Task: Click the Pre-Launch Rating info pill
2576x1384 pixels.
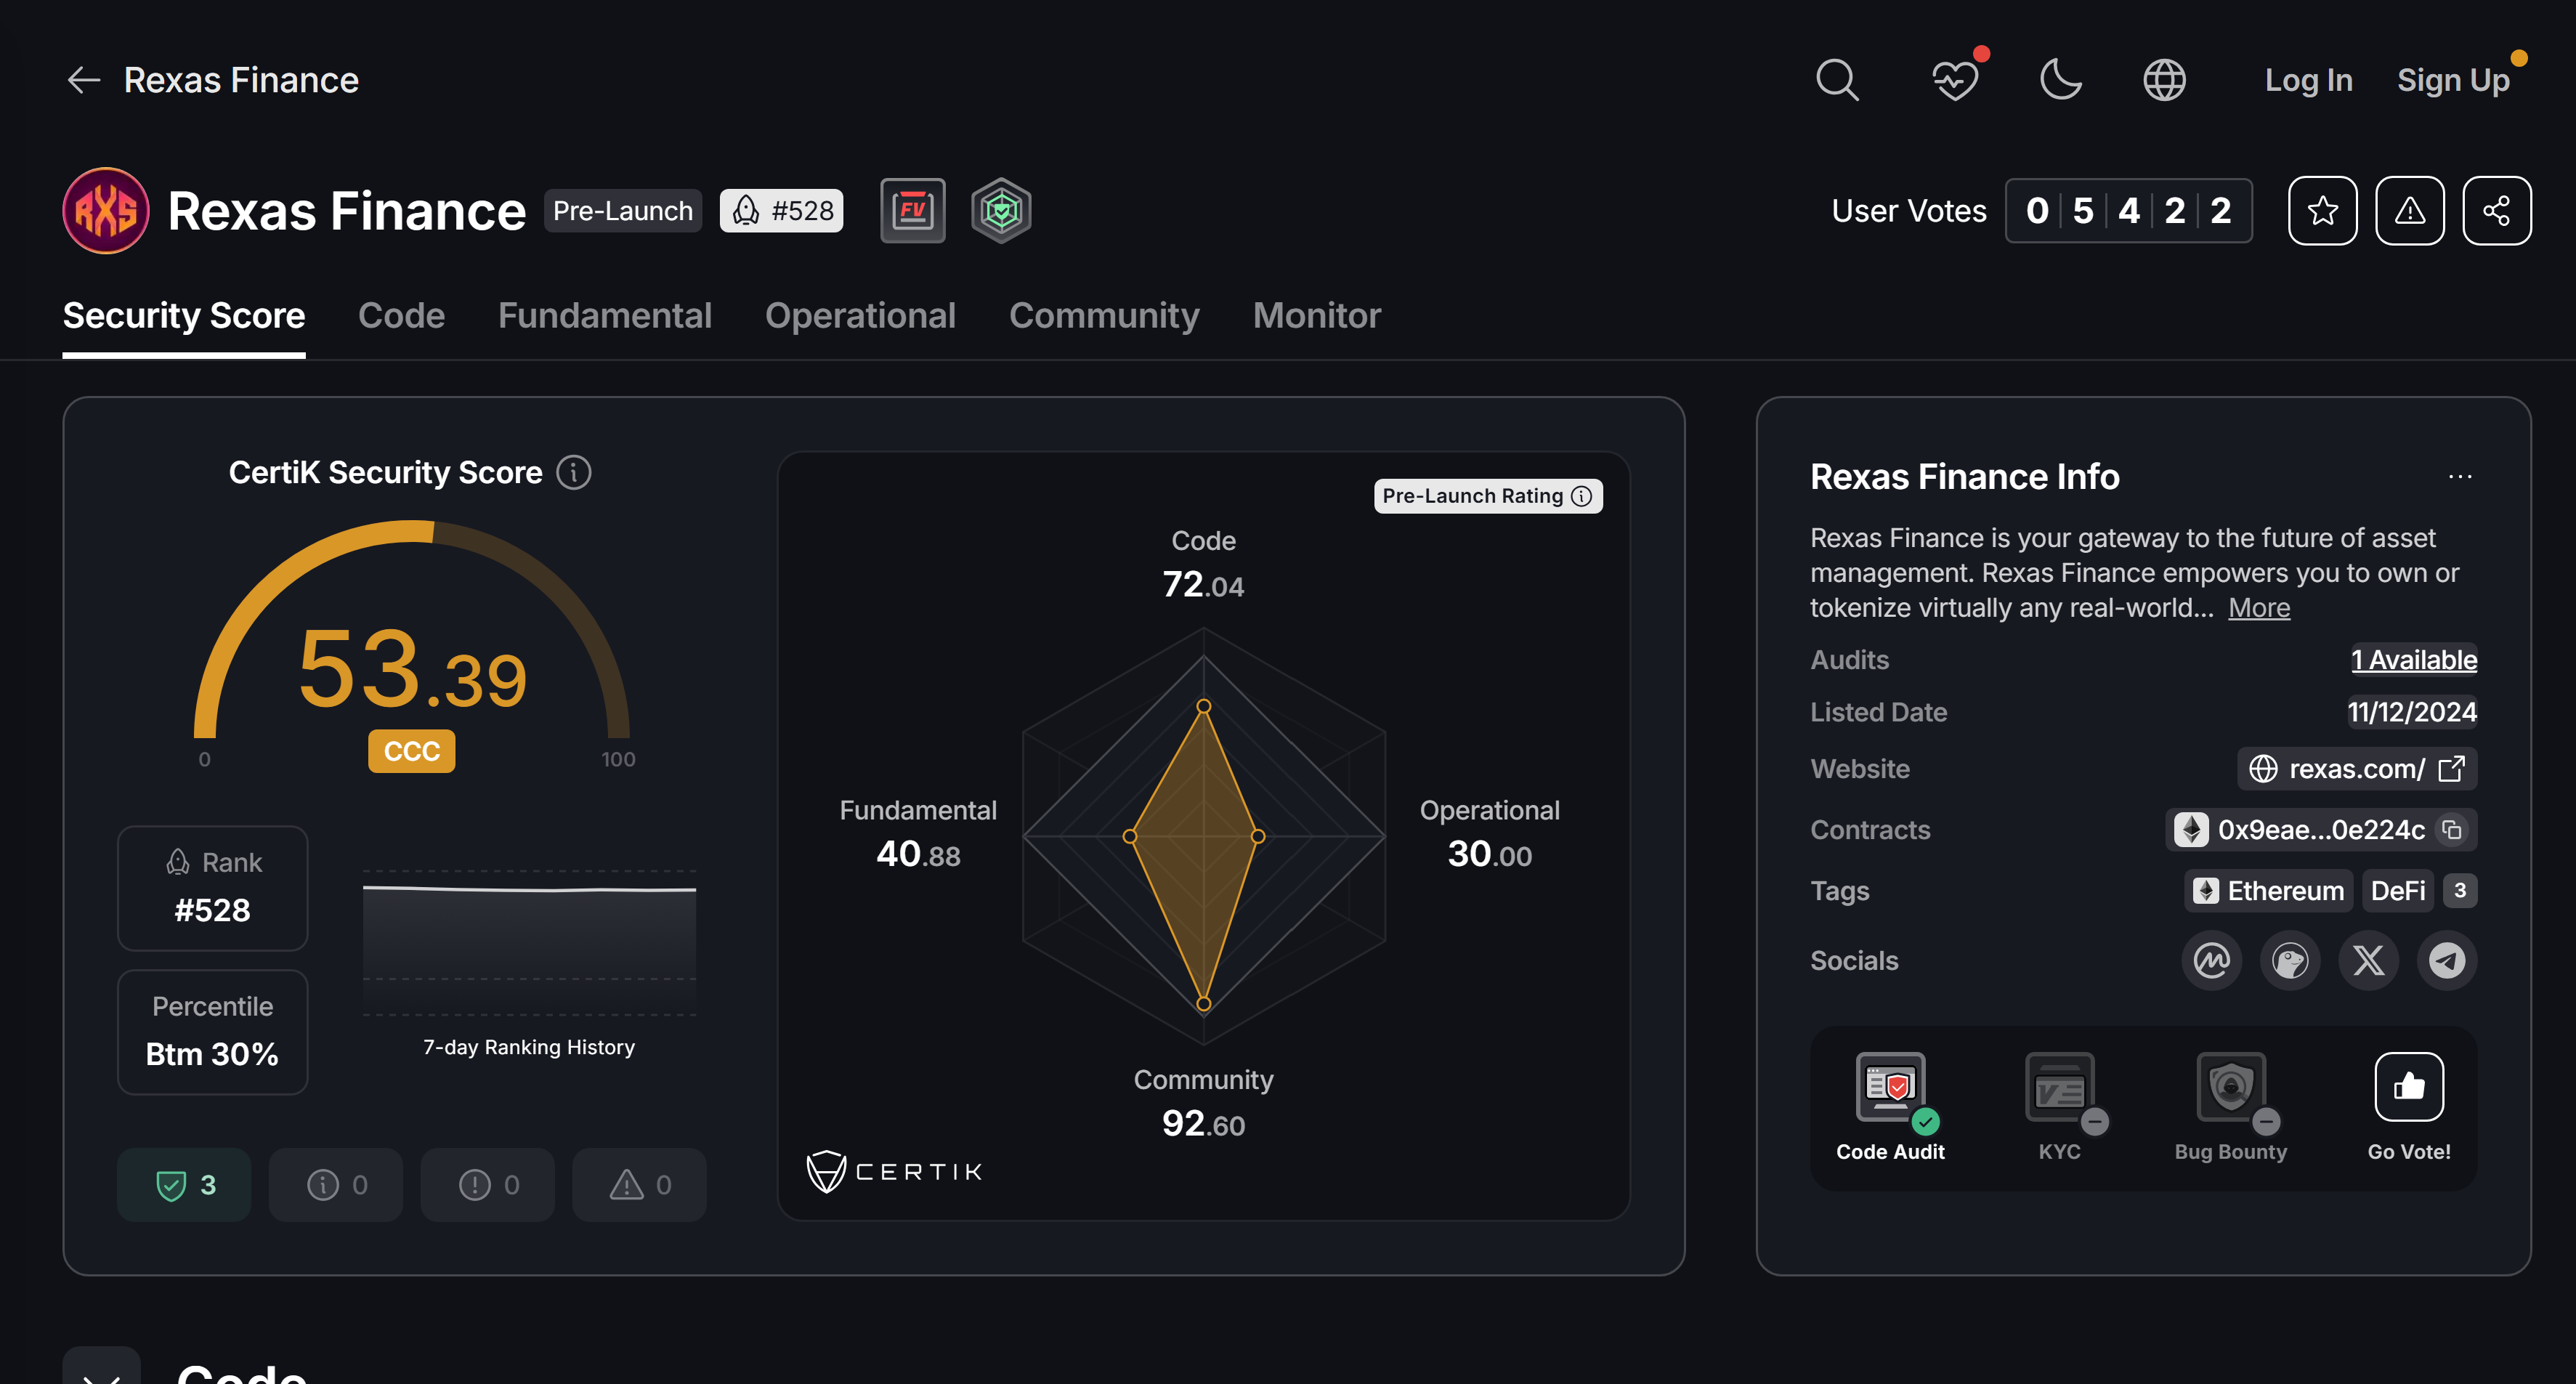Action: click(1488, 496)
